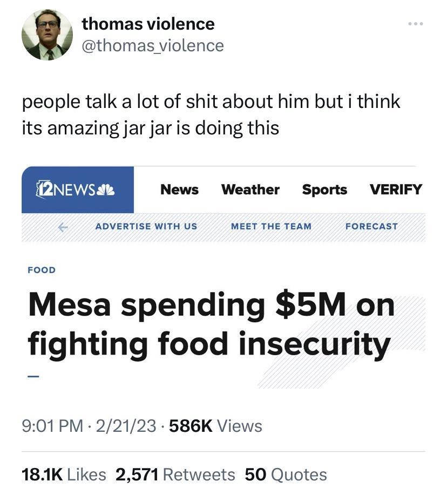Open the VERIFY menu item
This screenshot has height=495, width=447.
(x=396, y=189)
